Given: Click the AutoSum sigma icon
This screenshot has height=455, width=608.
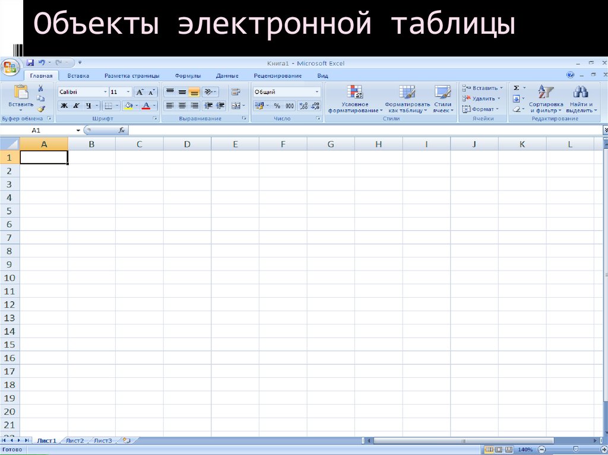Looking at the screenshot, I should pos(515,88).
